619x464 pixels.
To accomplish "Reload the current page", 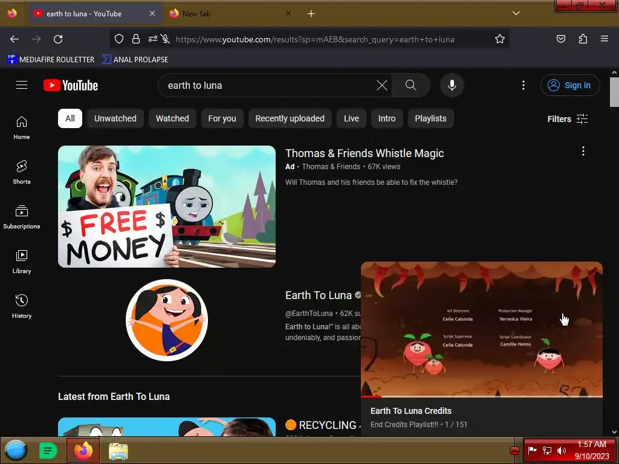I will click(x=58, y=39).
